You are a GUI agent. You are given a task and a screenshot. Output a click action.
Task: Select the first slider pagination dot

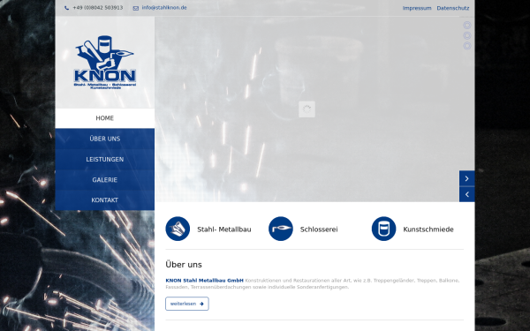coord(466,26)
